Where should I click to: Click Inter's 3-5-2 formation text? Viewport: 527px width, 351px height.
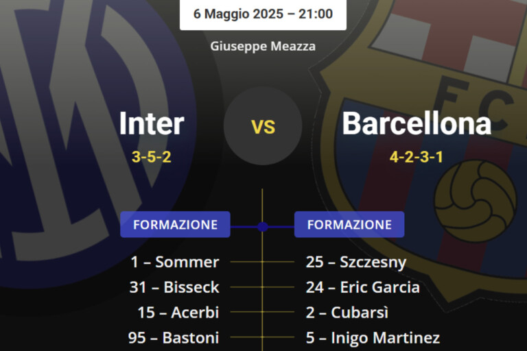[152, 157]
